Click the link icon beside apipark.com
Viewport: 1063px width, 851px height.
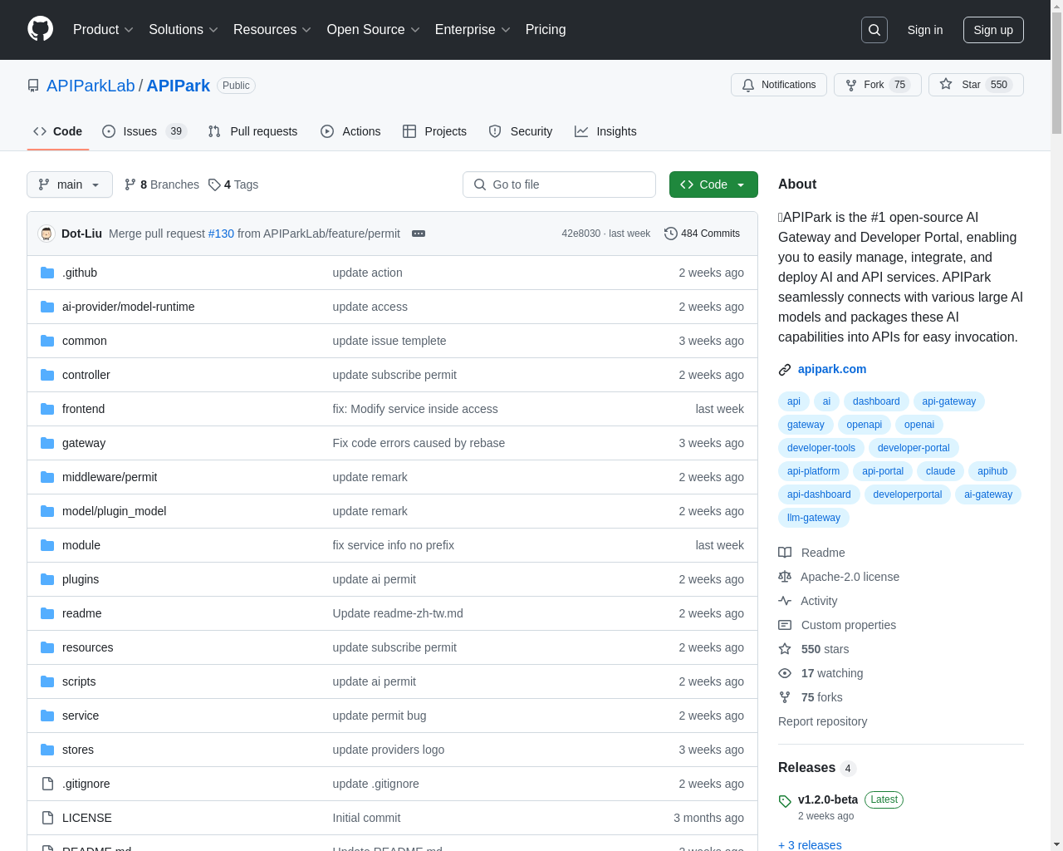point(785,369)
